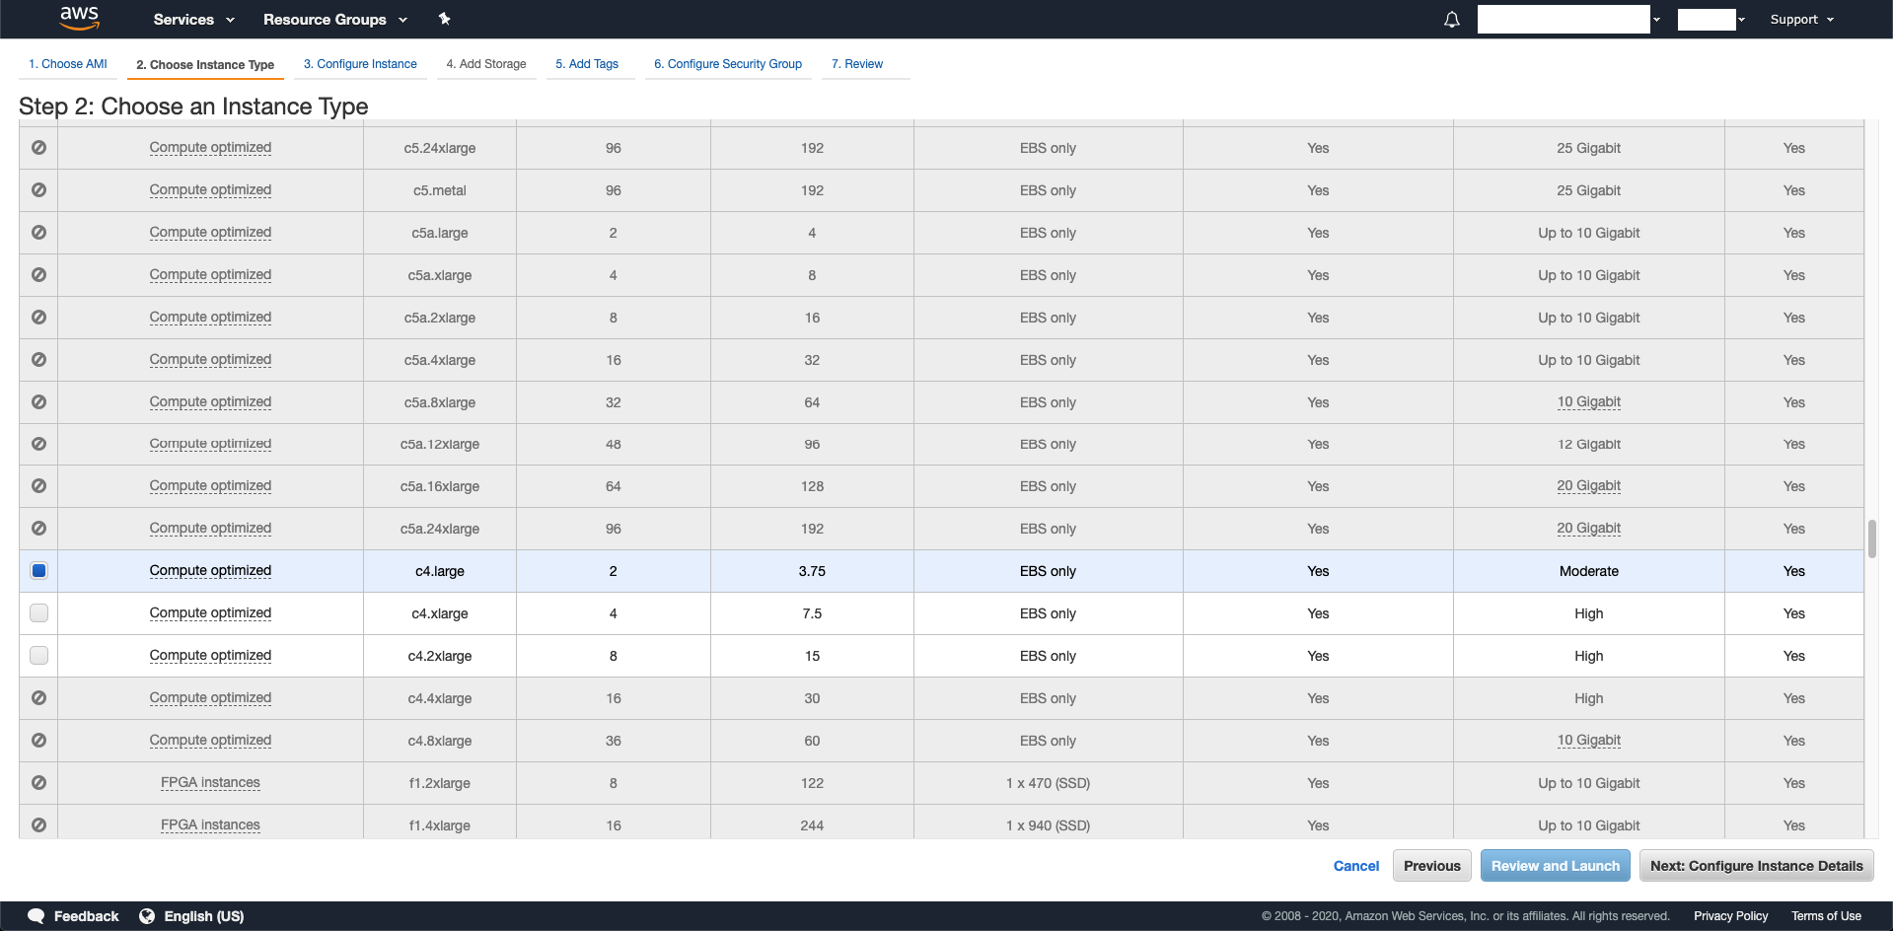Click the language globe icon
Screen dimensions: 1893x931
pos(147,916)
